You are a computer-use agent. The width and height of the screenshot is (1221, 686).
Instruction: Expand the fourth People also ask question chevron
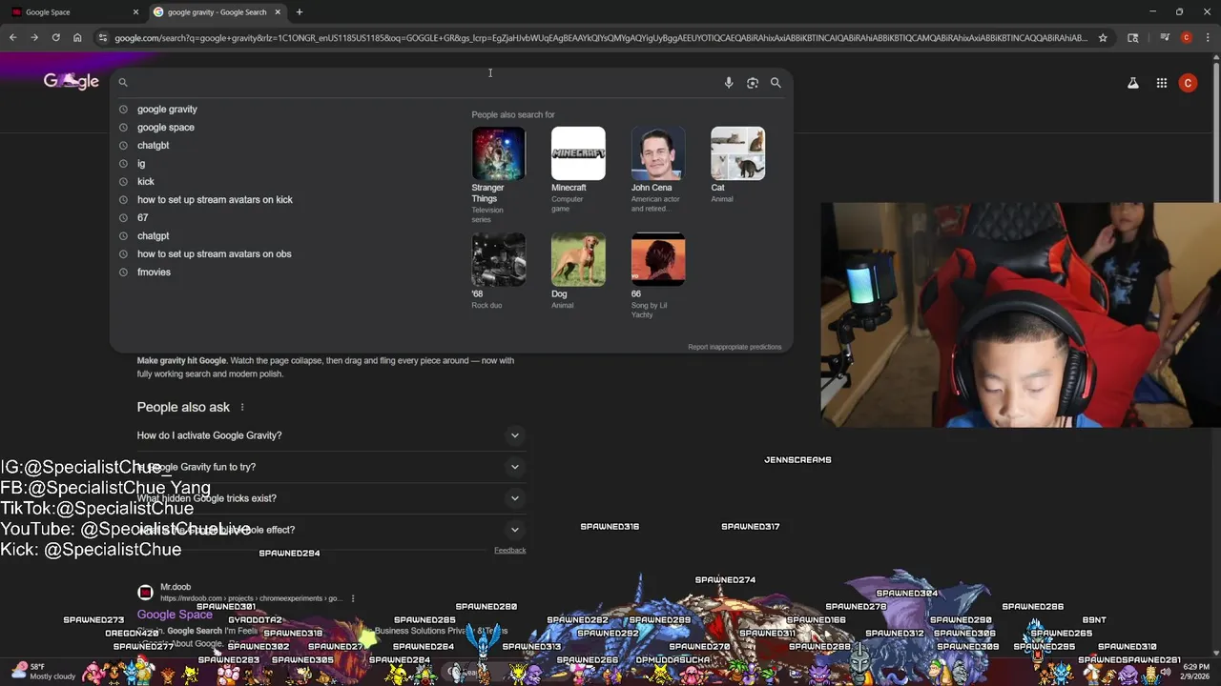[x=515, y=530]
